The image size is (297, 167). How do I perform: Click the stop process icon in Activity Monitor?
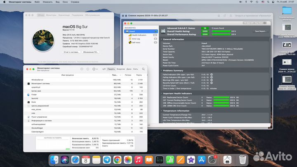coord(82,69)
